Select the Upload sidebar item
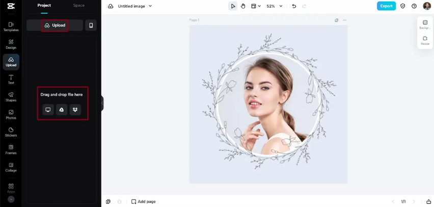Viewport: 434px width, 207px height. tap(11, 62)
